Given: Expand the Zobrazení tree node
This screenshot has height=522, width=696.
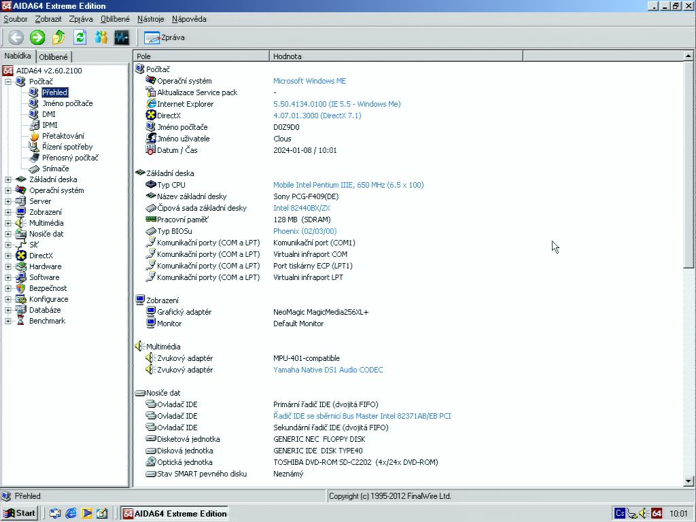Looking at the screenshot, I should point(8,212).
